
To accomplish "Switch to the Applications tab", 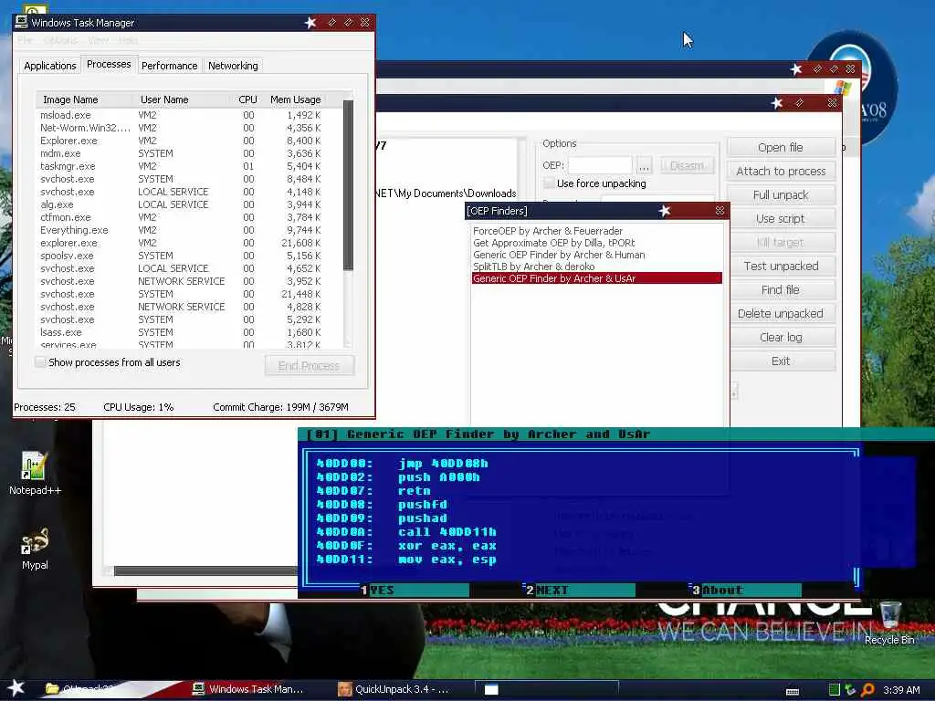I will pyautogui.click(x=49, y=66).
